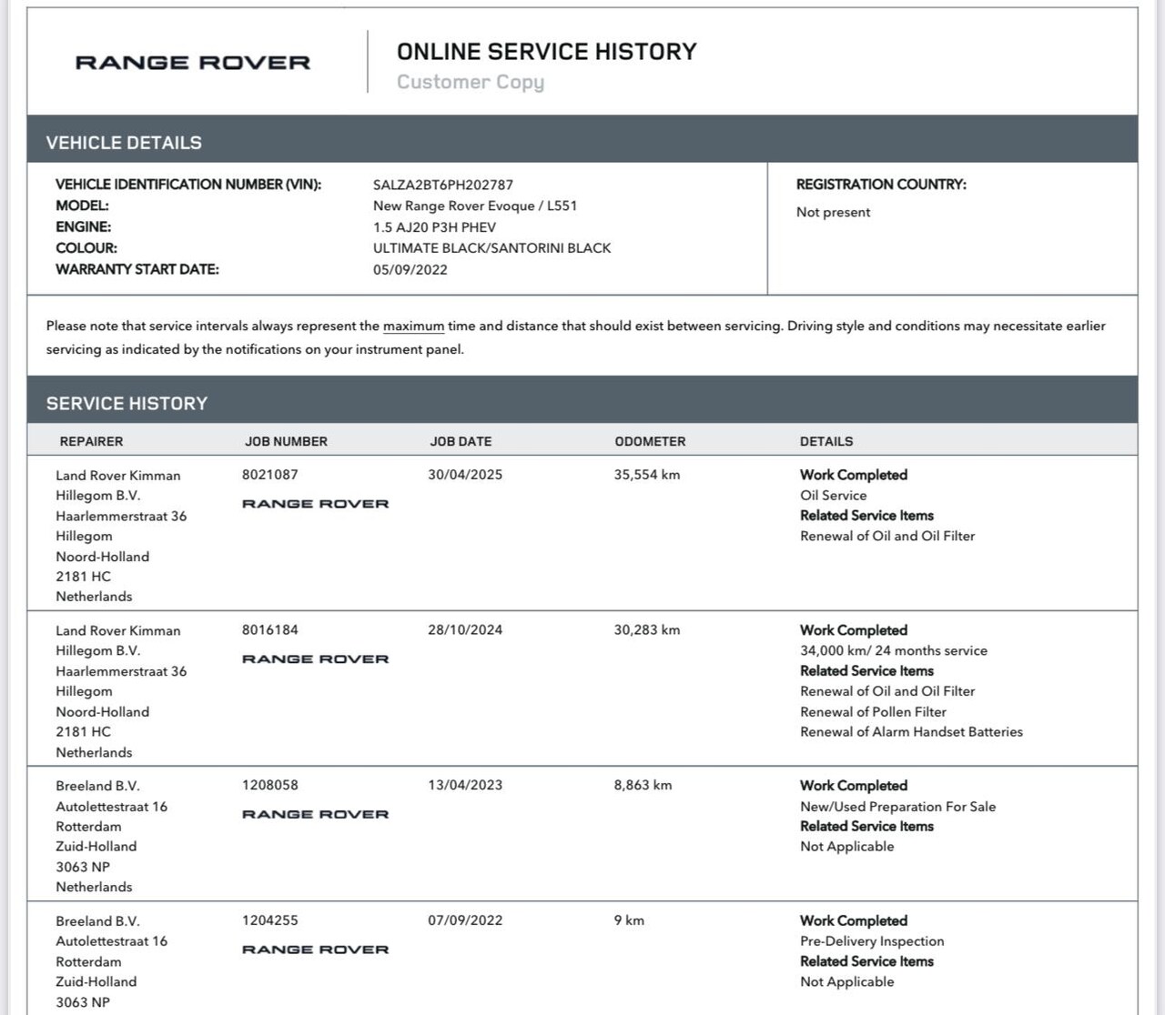The height and width of the screenshot is (1015, 1165).
Task: Click the JOB DATE column header
Action: pyautogui.click(x=461, y=441)
